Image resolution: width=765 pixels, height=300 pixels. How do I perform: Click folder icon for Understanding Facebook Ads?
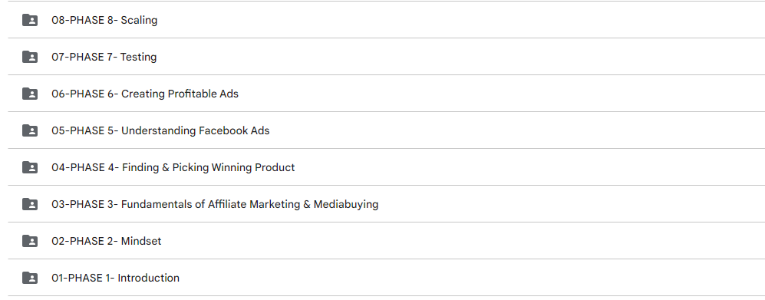[30, 130]
